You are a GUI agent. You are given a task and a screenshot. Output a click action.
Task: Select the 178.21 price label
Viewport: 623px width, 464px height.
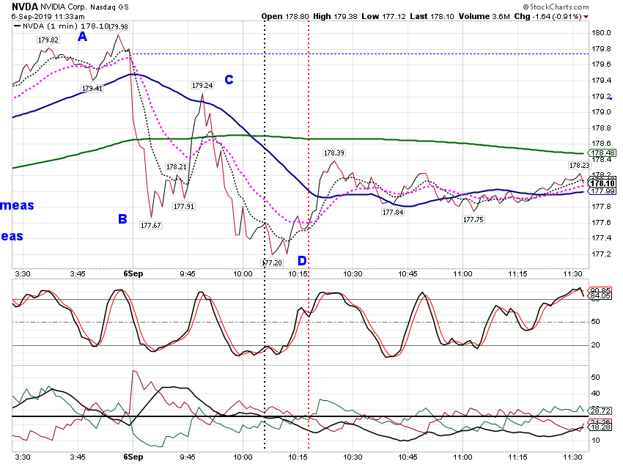pos(177,167)
